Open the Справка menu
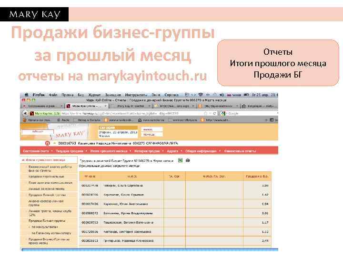 [171, 95]
